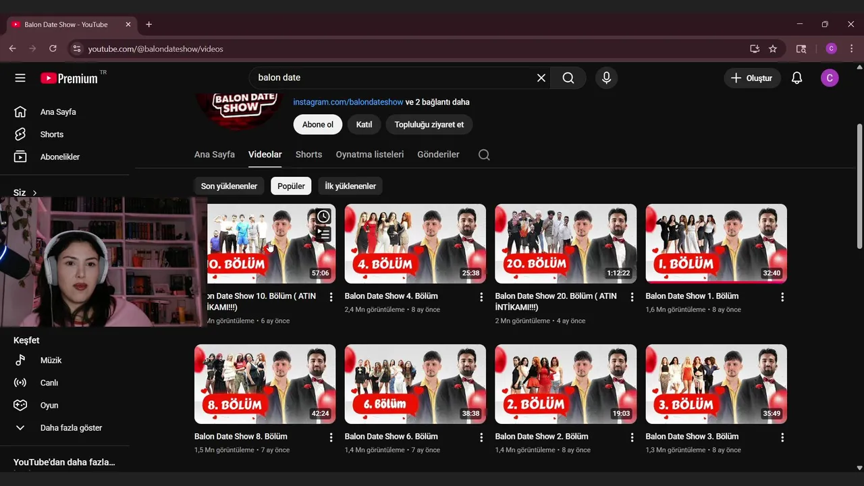Switch to channel Ana Sayfa tab
The width and height of the screenshot is (864, 486).
click(215, 155)
